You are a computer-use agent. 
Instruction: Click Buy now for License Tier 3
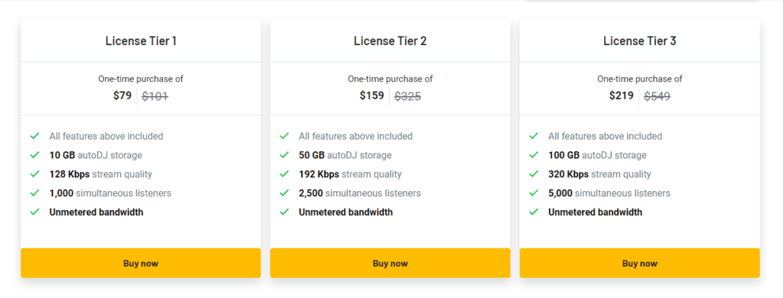pos(640,263)
